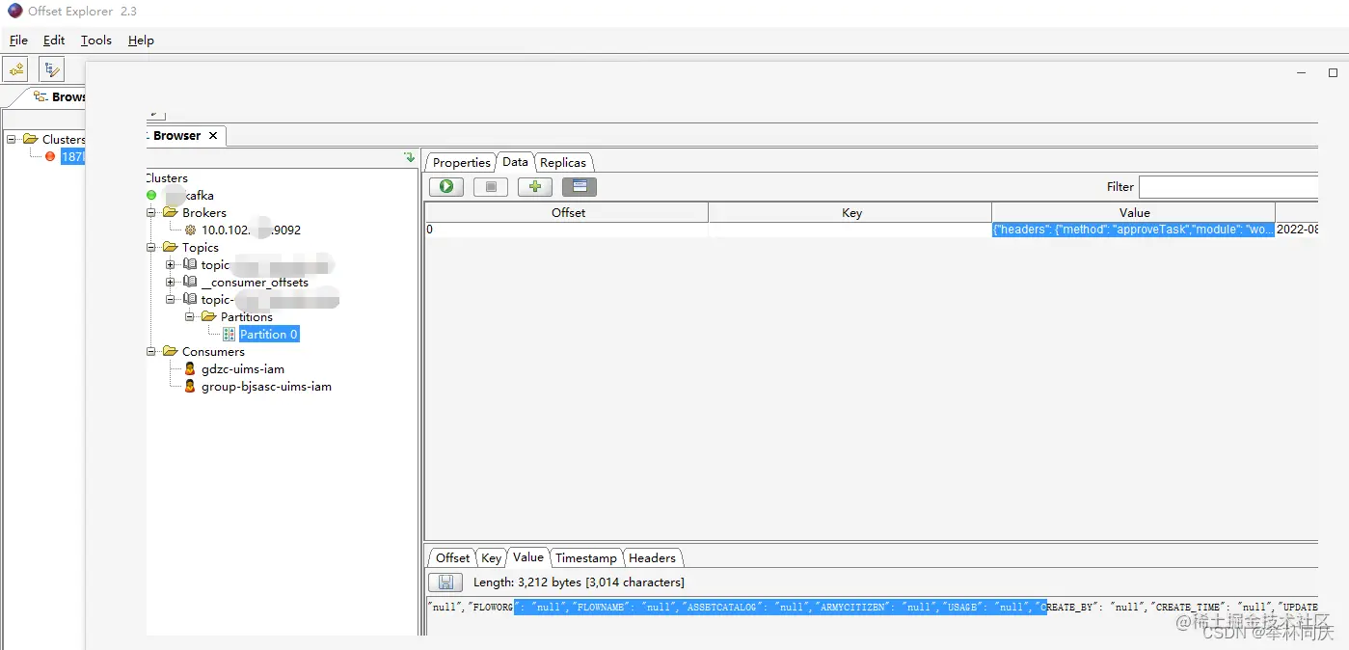Click the Length 3,212 bytes label
1349x650 pixels.
pos(579,582)
